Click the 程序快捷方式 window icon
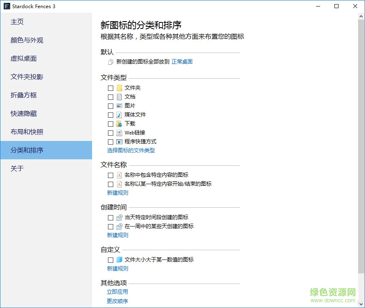 pos(119,142)
